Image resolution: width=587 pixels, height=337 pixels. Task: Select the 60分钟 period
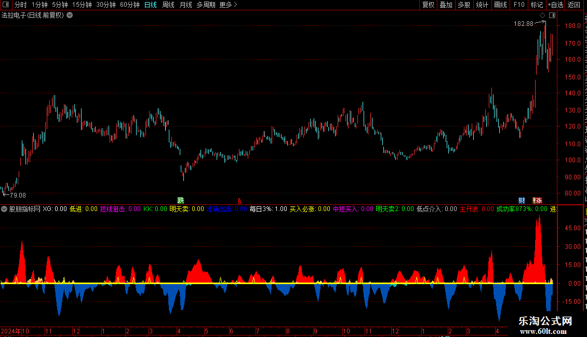click(x=129, y=5)
